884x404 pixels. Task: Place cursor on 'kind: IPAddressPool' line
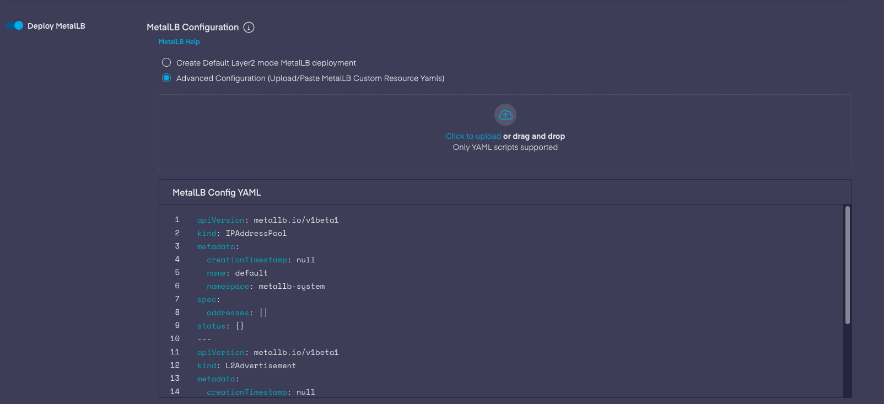pos(242,234)
